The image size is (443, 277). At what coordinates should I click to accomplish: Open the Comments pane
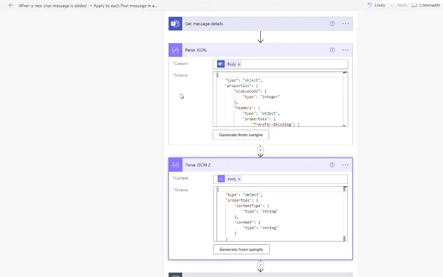coord(426,5)
